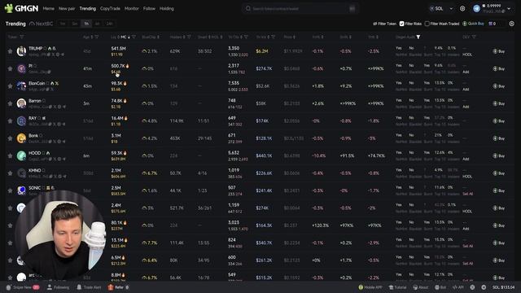
Task: Open the Trending nav tab
Action: tap(88, 9)
